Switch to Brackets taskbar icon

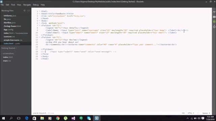[97, 118]
